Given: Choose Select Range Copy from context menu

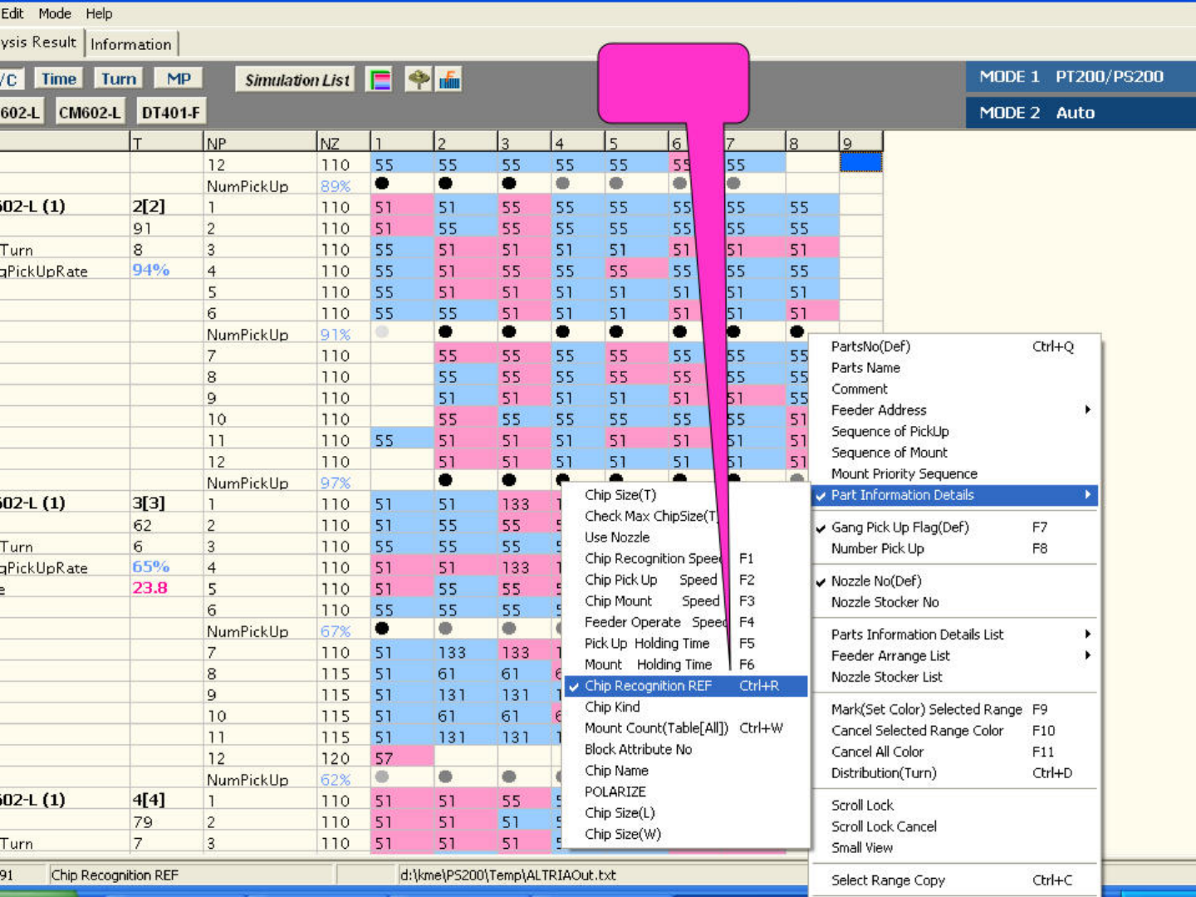Looking at the screenshot, I should click(x=888, y=880).
